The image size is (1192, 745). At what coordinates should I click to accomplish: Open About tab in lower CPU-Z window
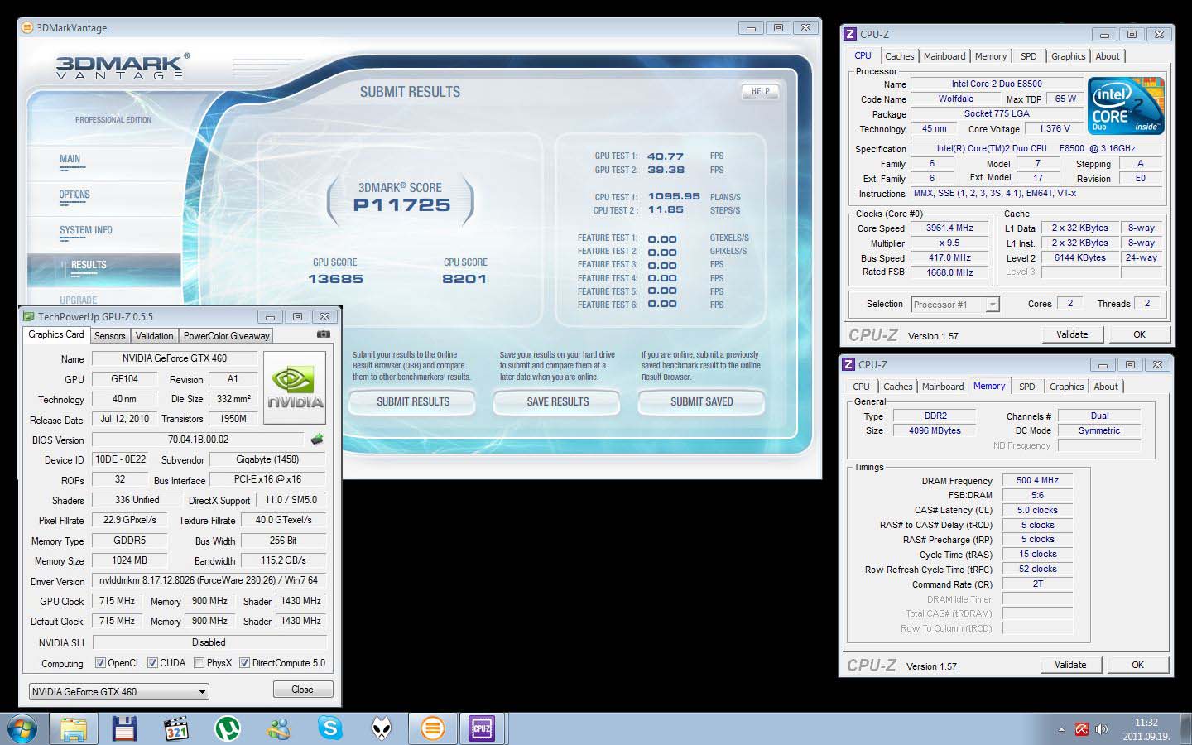(1106, 387)
